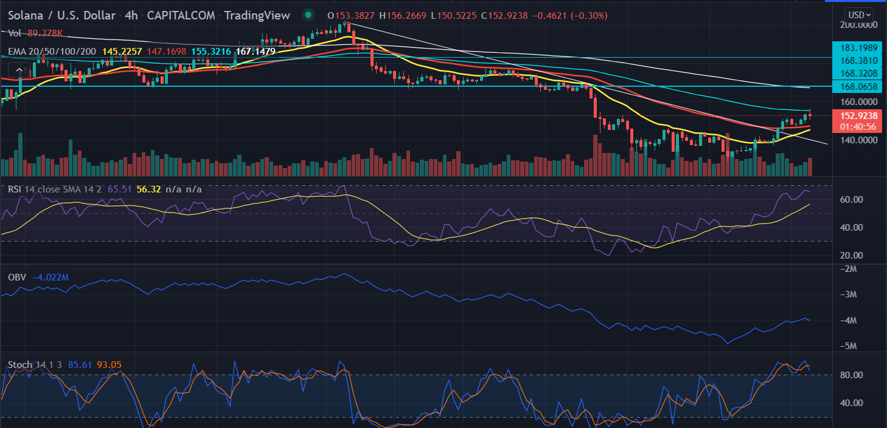Click the cyan EMA value 155.3216
The width and height of the screenshot is (887, 428).
[212, 52]
